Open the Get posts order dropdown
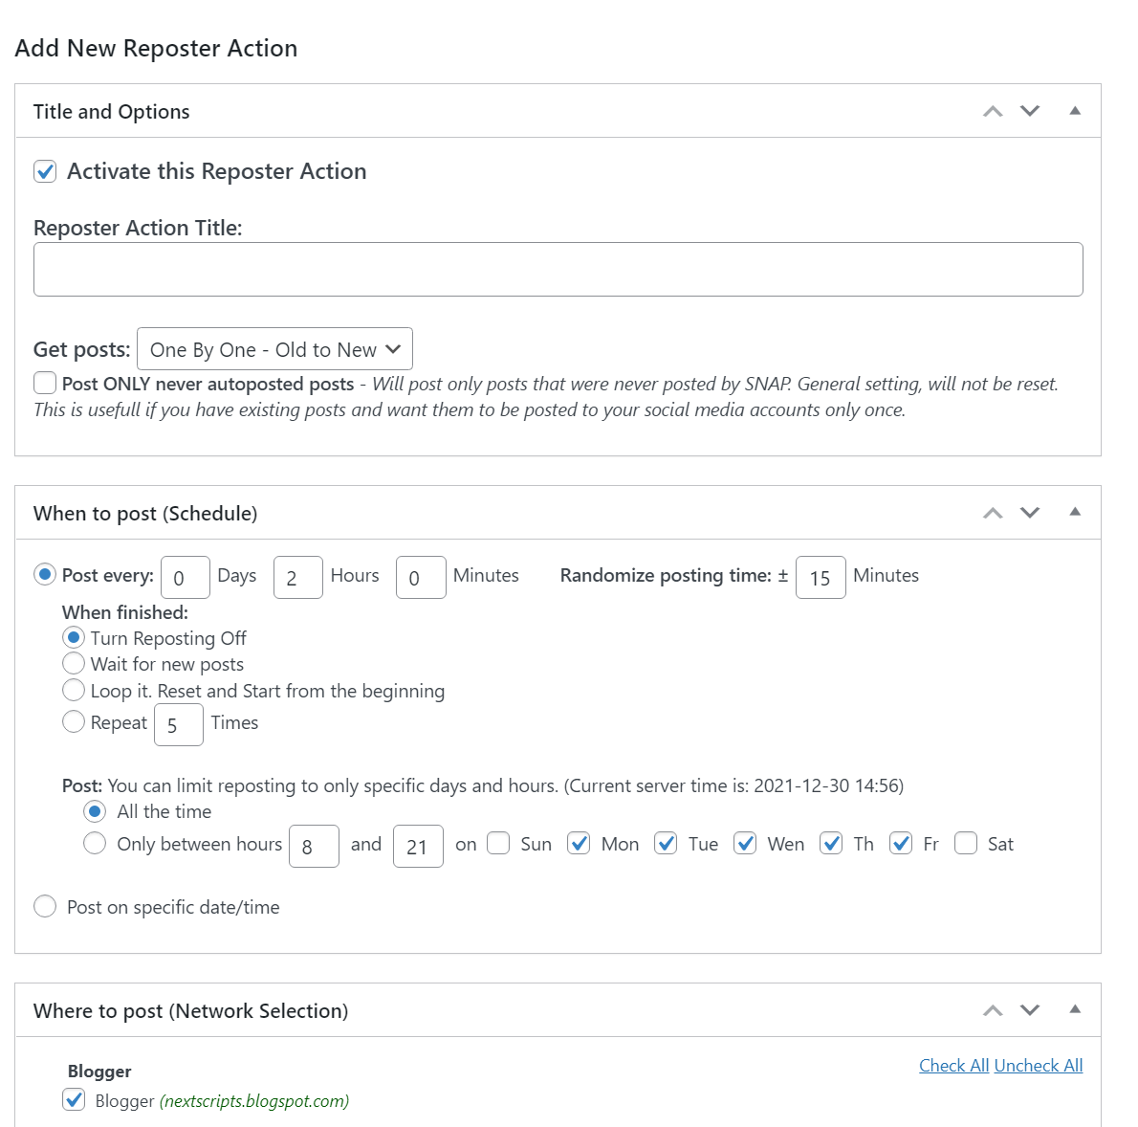The height and width of the screenshot is (1127, 1138). [x=274, y=349]
